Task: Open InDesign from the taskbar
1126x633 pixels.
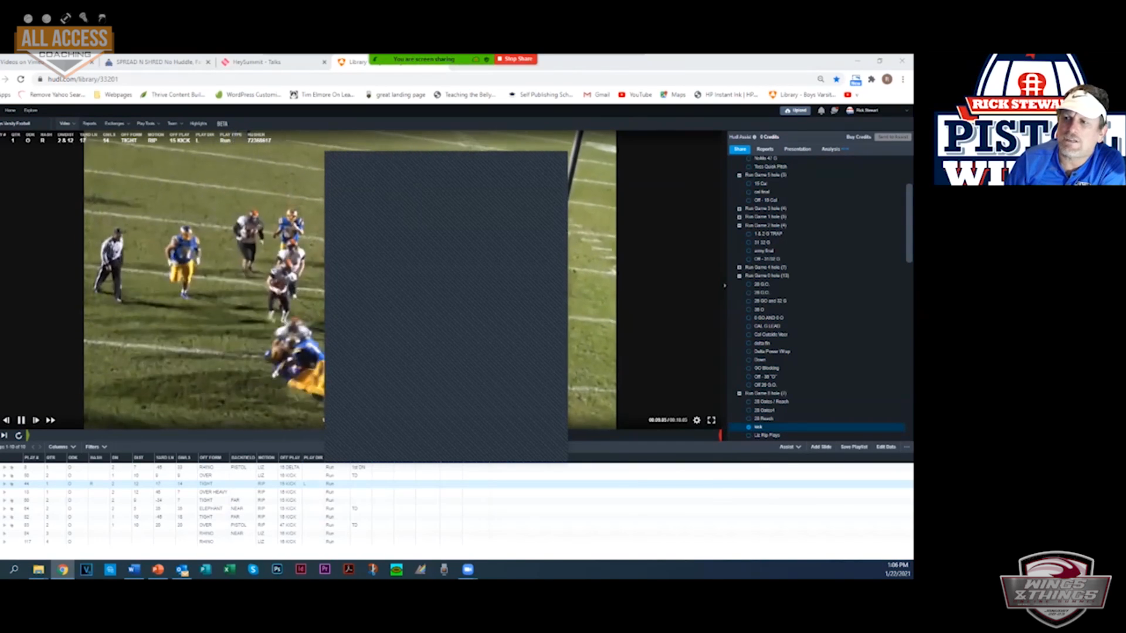Action: [x=301, y=569]
